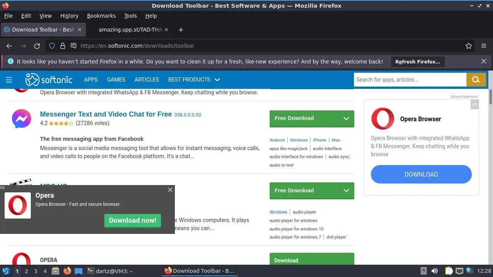Click the clipboard tray icon

pyautogui.click(x=449, y=271)
